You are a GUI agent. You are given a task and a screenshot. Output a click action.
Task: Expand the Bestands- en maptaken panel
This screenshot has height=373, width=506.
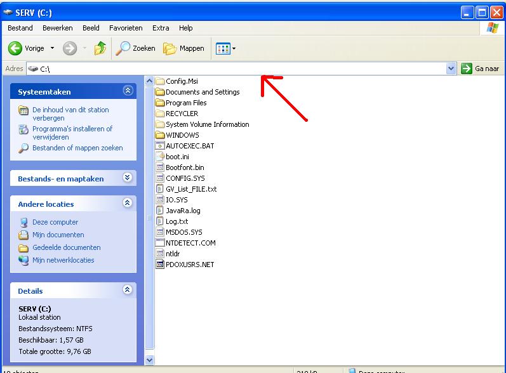pos(128,178)
